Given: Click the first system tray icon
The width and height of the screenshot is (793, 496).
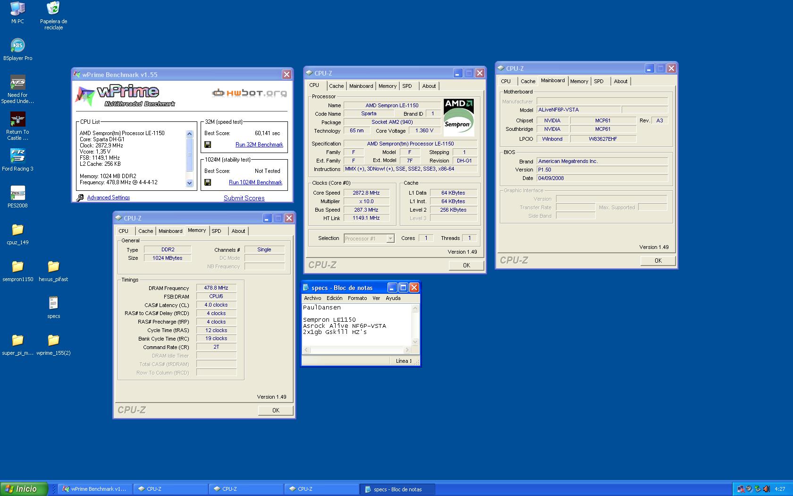Looking at the screenshot, I should (x=741, y=489).
